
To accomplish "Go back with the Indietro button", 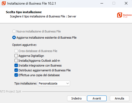I will point(77,98).
